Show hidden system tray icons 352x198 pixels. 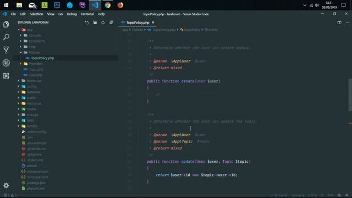tap(305, 5)
